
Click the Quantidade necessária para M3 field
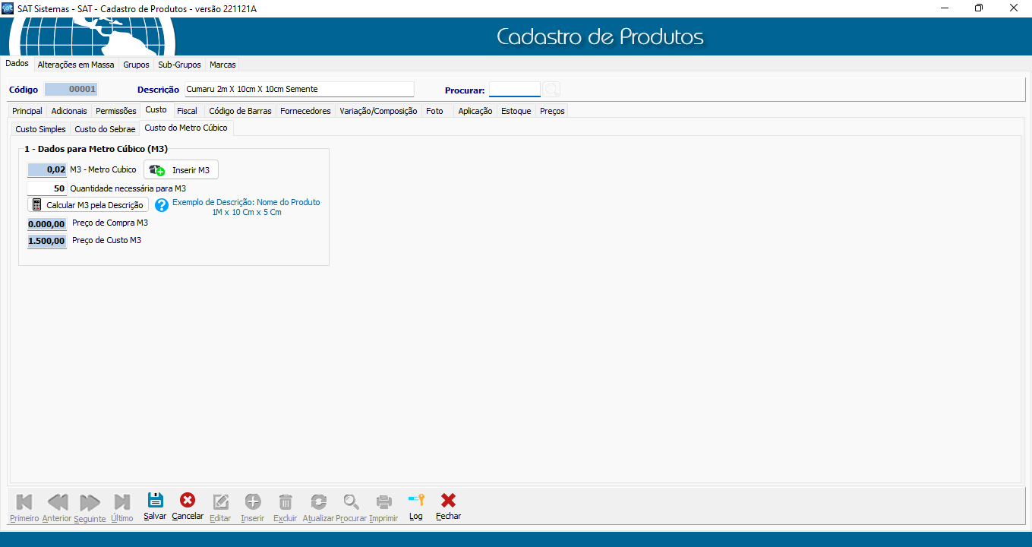47,188
